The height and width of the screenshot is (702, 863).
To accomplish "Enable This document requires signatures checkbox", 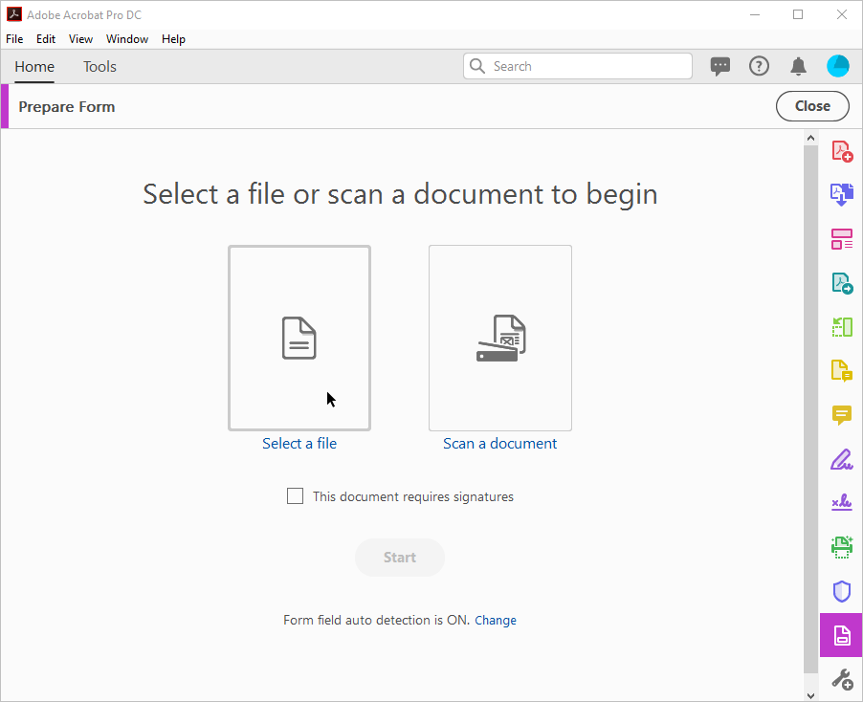I will (x=295, y=496).
